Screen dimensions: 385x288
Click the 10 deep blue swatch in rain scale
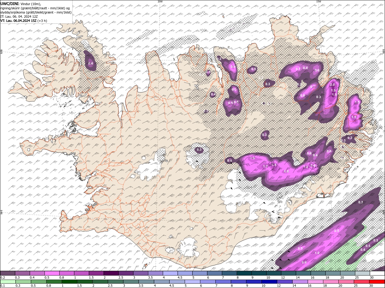(x=269, y=281)
